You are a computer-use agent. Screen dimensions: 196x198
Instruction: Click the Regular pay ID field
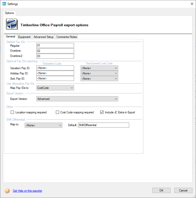coord(55,45)
